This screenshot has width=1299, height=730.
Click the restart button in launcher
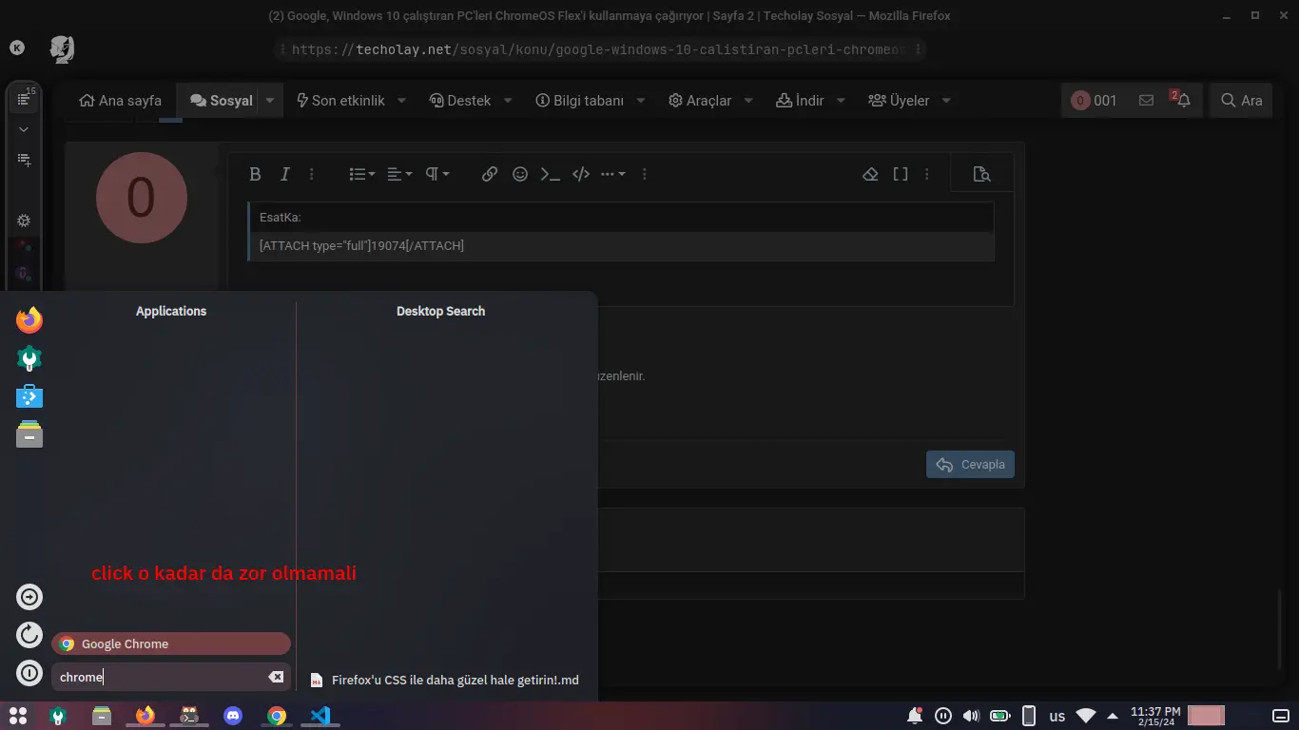click(29, 635)
